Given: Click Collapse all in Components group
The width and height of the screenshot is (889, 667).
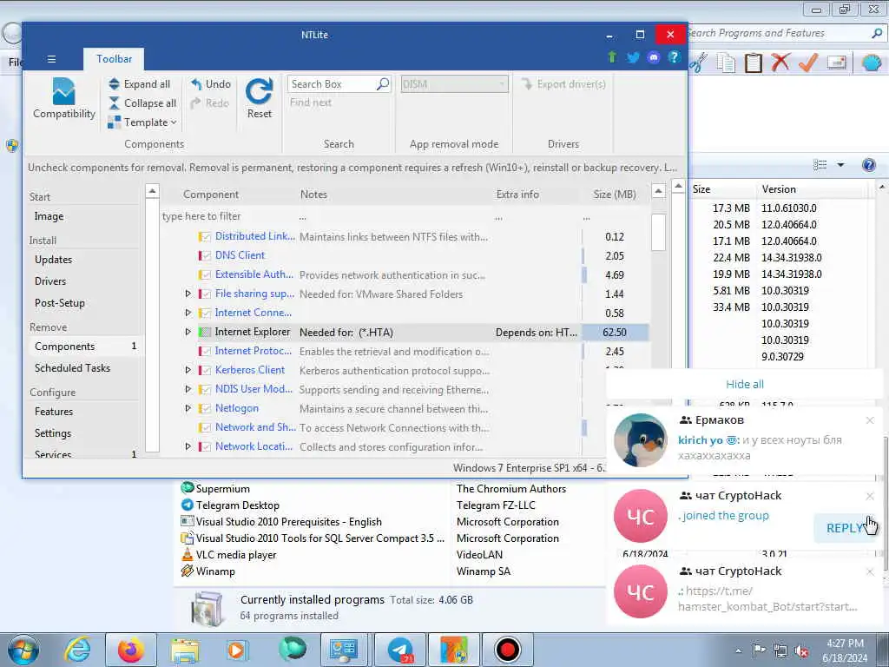Looking at the screenshot, I should tap(142, 103).
